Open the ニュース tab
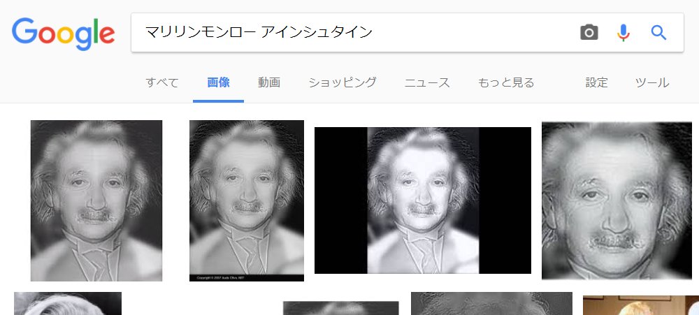The image size is (699, 315). pos(427,82)
